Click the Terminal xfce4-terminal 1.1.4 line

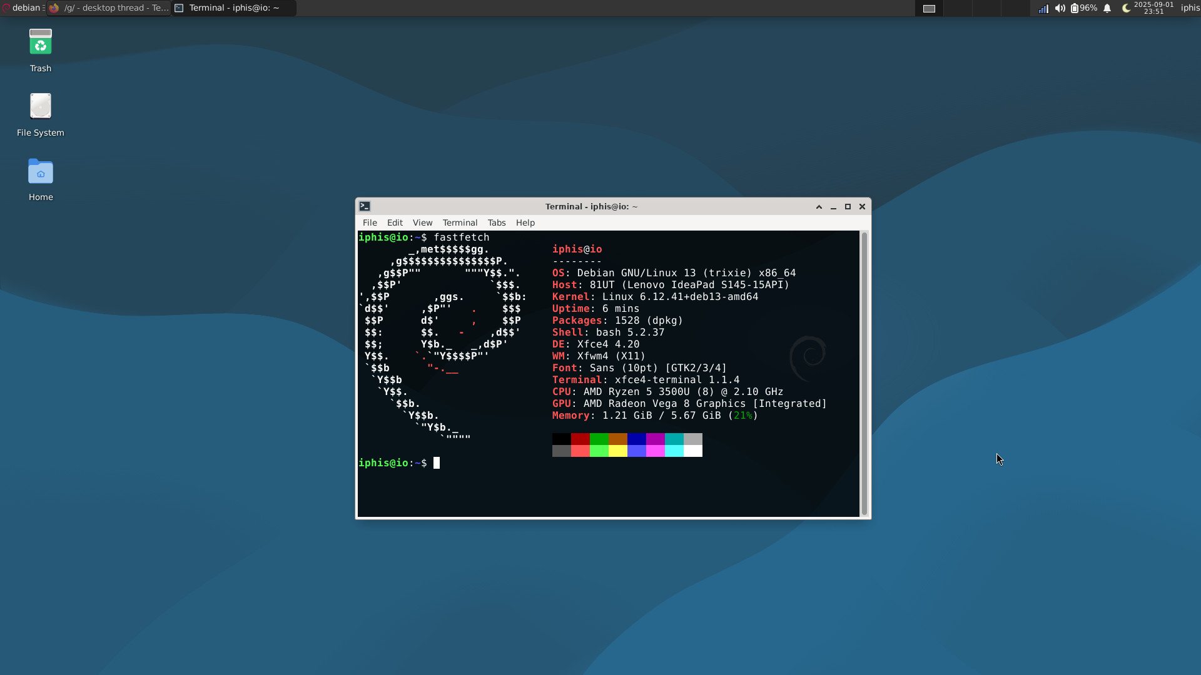(x=646, y=380)
